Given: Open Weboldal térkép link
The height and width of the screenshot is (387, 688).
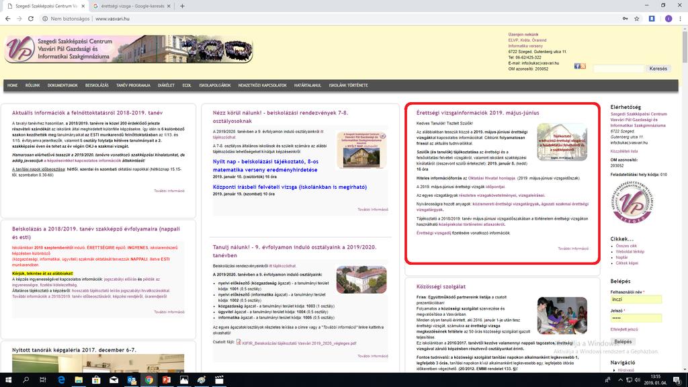Looking at the screenshot, I should point(630,252).
